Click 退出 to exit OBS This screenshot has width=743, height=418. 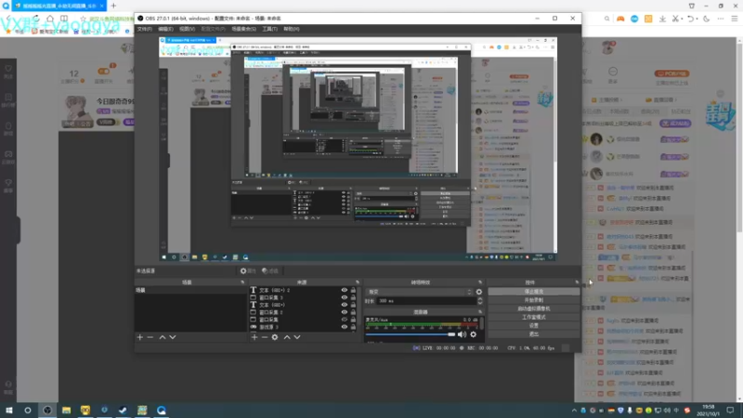[x=533, y=334]
